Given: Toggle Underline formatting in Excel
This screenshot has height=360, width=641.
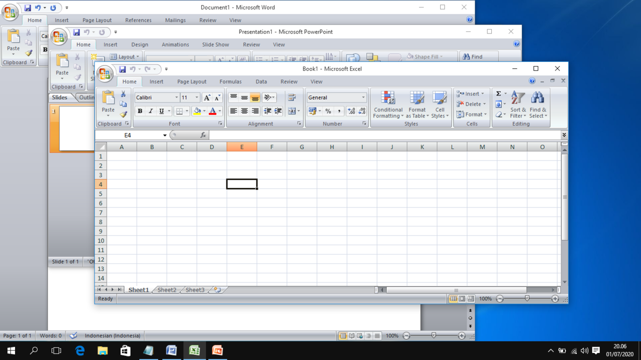Looking at the screenshot, I should [161, 111].
